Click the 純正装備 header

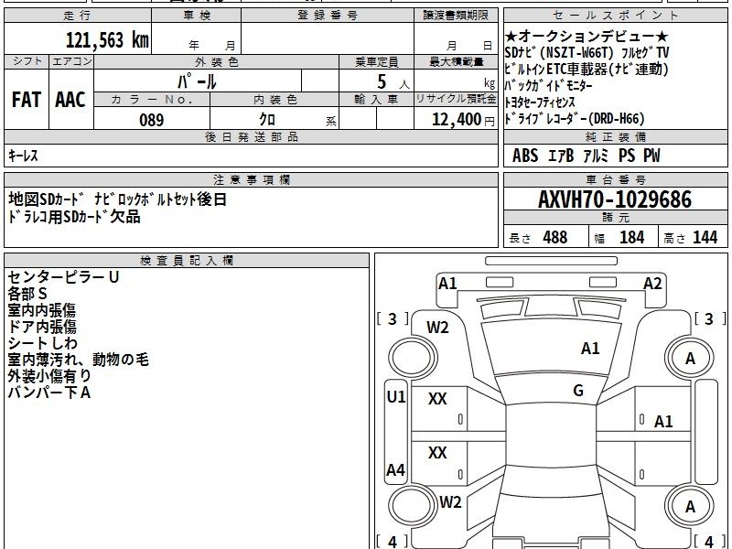pos(615,136)
